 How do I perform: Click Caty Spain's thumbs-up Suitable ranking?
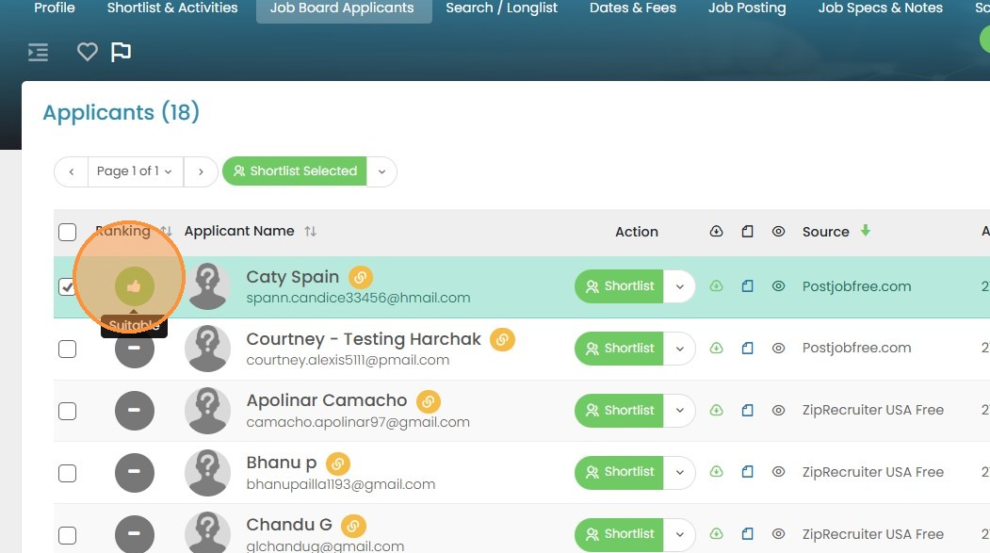click(135, 286)
